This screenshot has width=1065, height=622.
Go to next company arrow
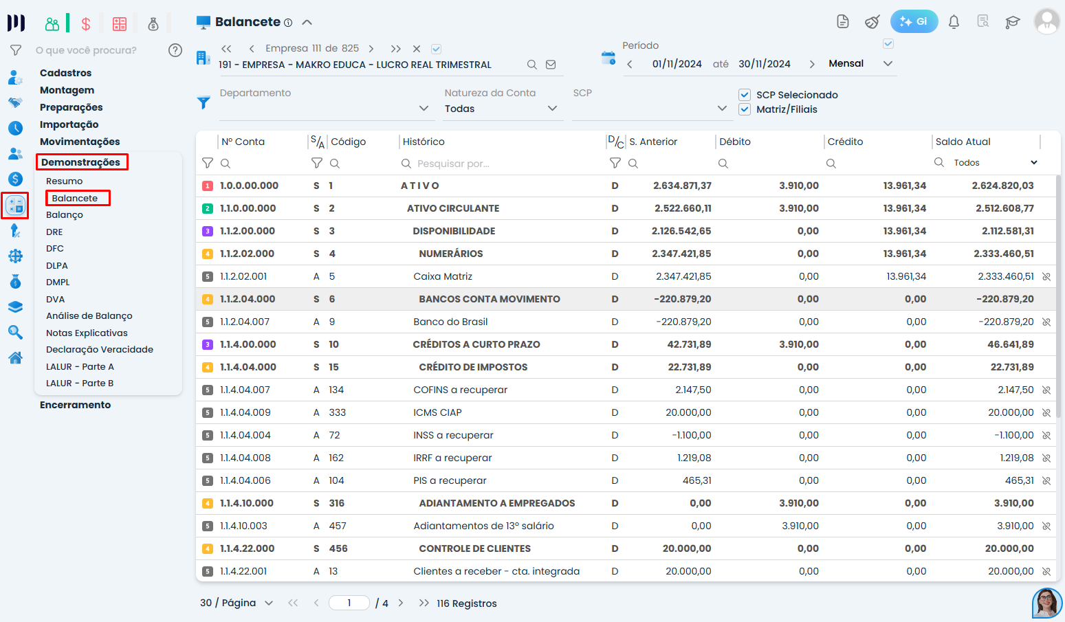(x=371, y=49)
